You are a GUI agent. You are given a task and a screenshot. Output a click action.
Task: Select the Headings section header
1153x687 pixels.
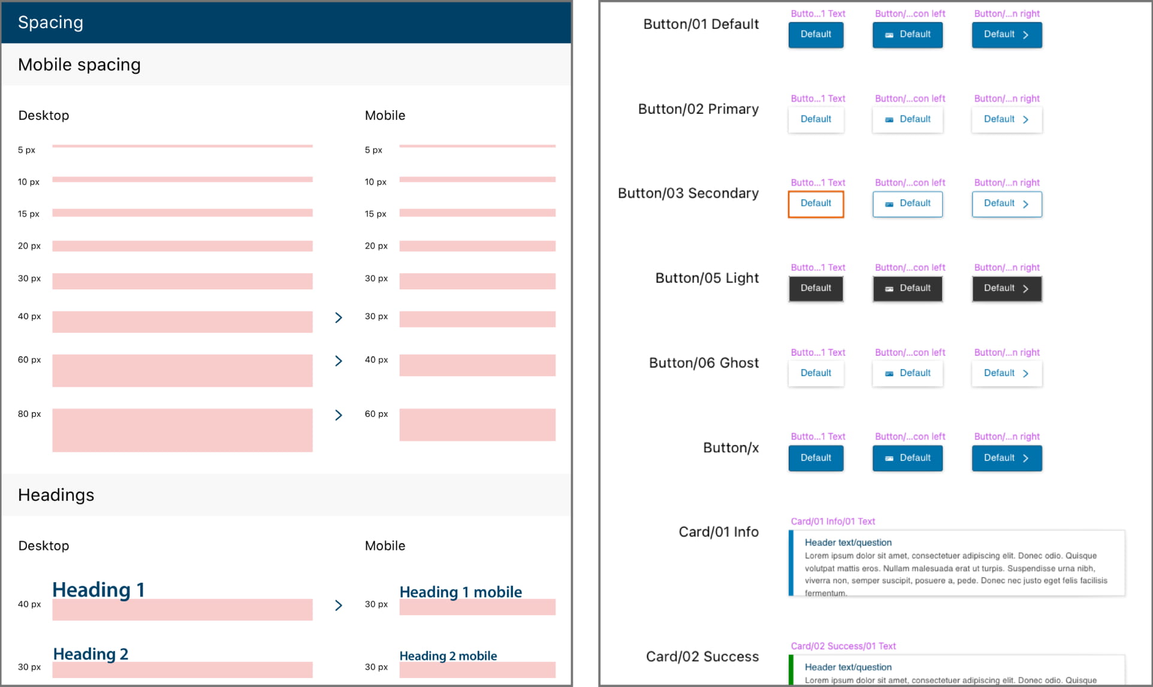[x=56, y=495]
